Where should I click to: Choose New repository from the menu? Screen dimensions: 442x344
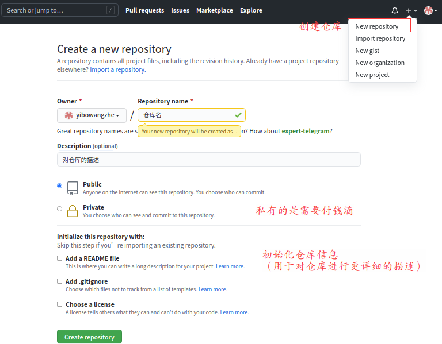click(x=376, y=26)
